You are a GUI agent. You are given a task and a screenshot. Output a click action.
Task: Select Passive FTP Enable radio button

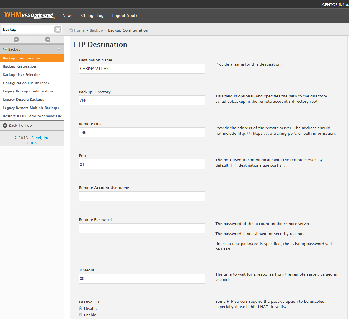[81, 315]
